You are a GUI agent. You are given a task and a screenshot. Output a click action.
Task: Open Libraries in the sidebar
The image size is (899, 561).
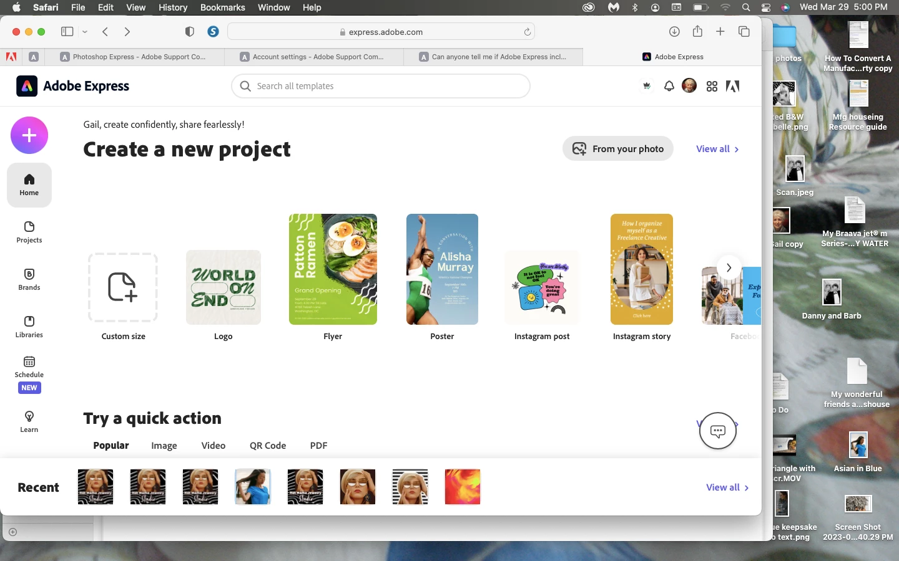(29, 327)
